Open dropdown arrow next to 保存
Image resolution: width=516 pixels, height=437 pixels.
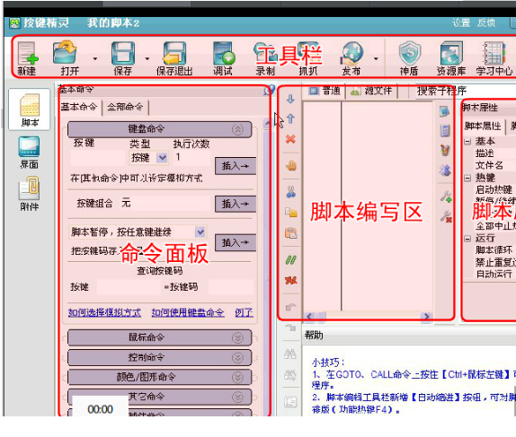coord(147,59)
